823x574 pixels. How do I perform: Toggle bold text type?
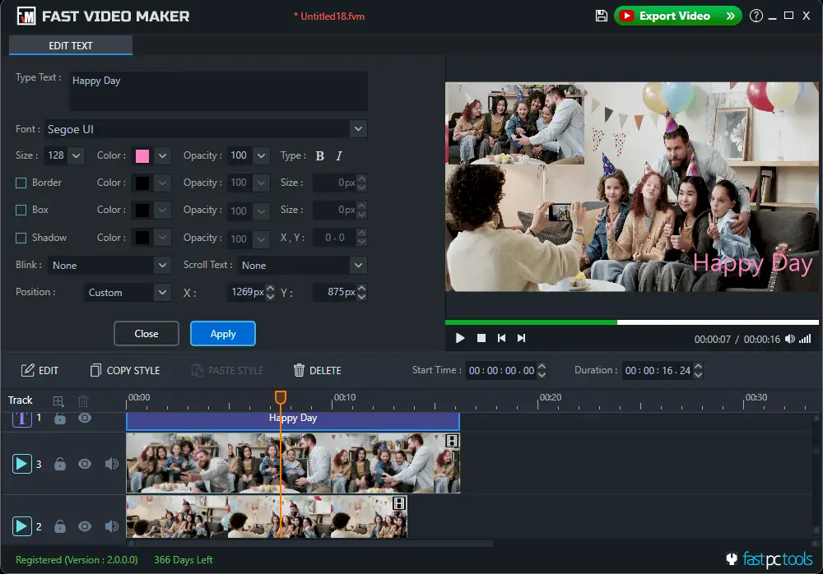[319, 155]
